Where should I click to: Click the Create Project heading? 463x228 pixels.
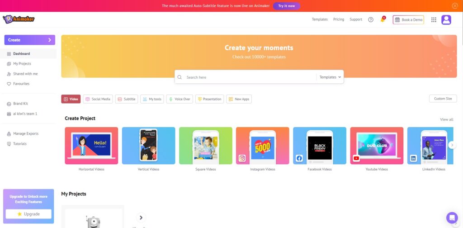pyautogui.click(x=80, y=119)
